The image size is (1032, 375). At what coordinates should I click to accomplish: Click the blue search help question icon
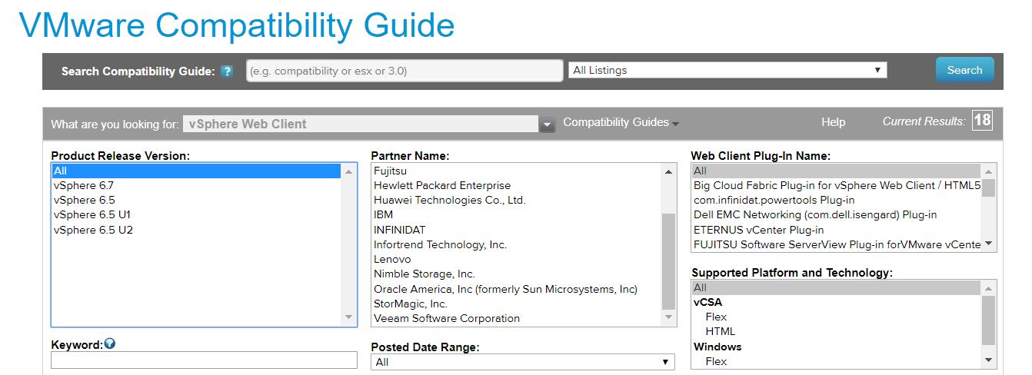[227, 71]
